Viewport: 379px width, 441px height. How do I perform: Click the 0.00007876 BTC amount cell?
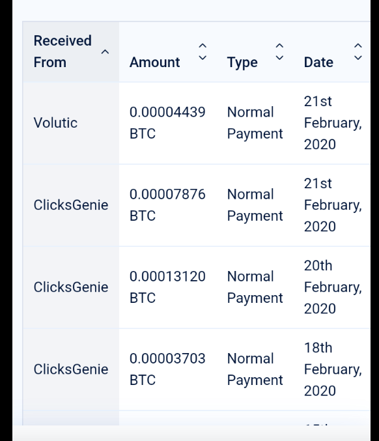[167, 205]
